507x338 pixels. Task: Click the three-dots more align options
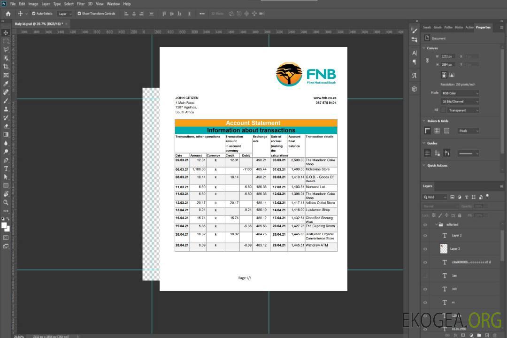click(202, 14)
